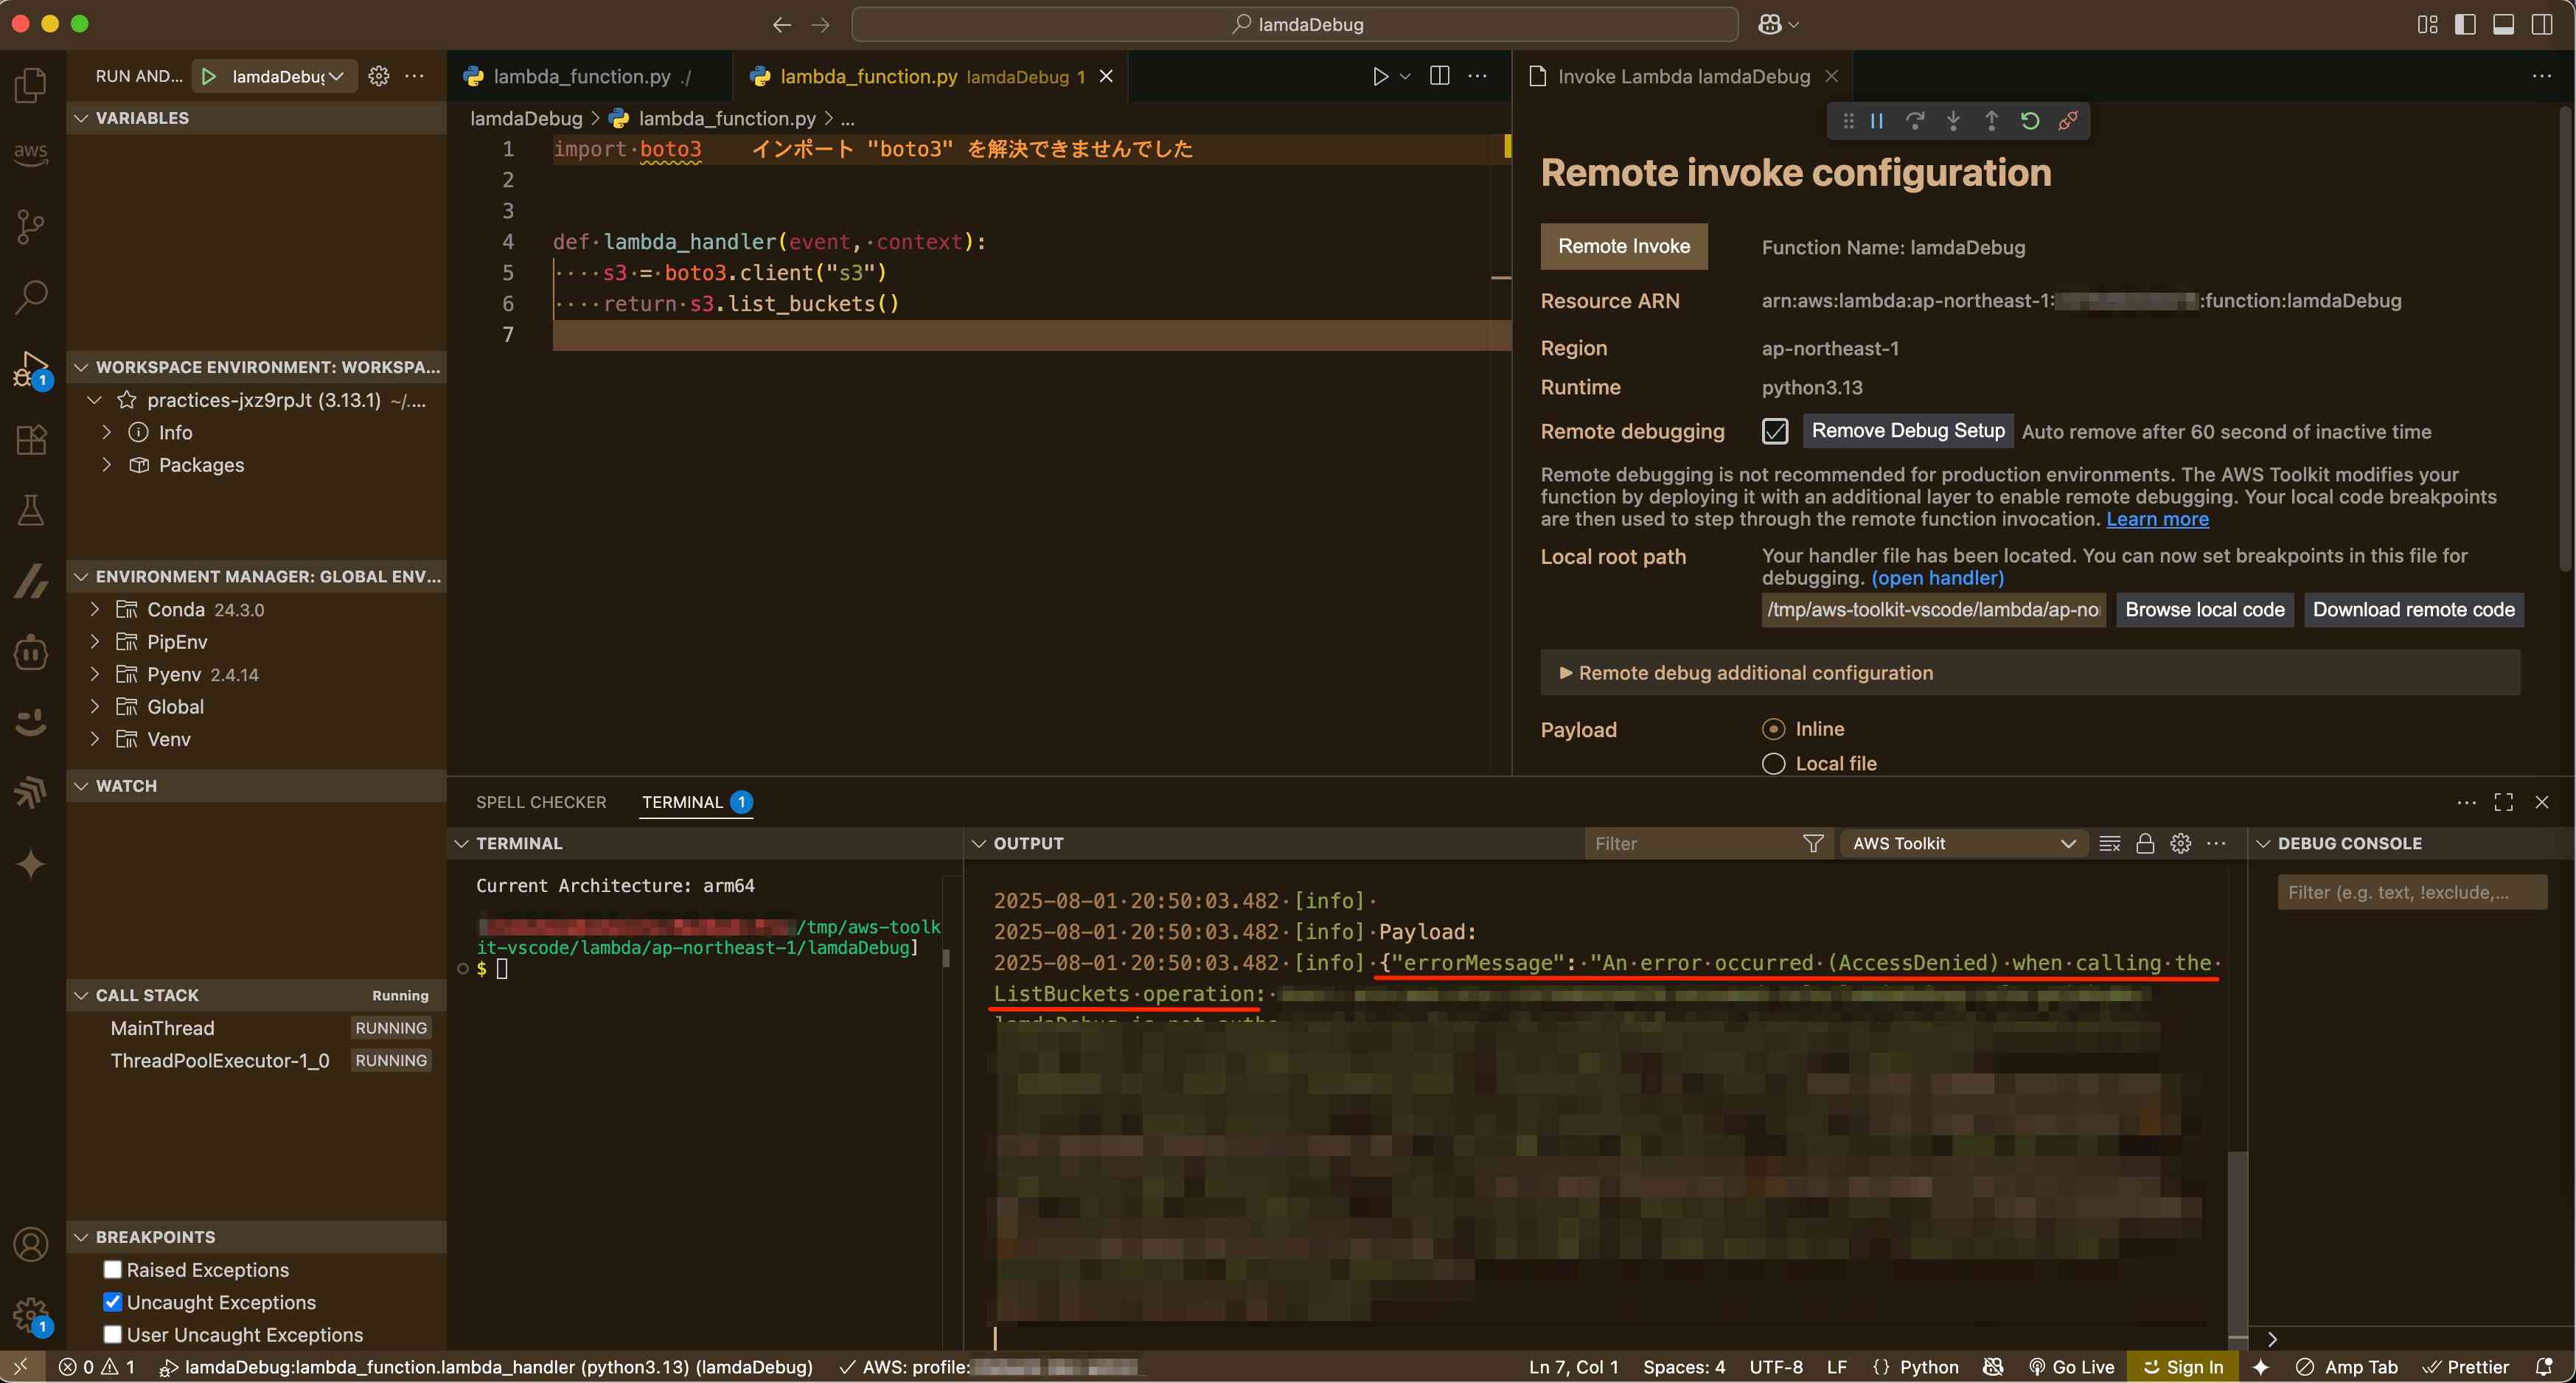2576x1383 pixels.
Task: Open the Learn more link
Action: point(2157,519)
